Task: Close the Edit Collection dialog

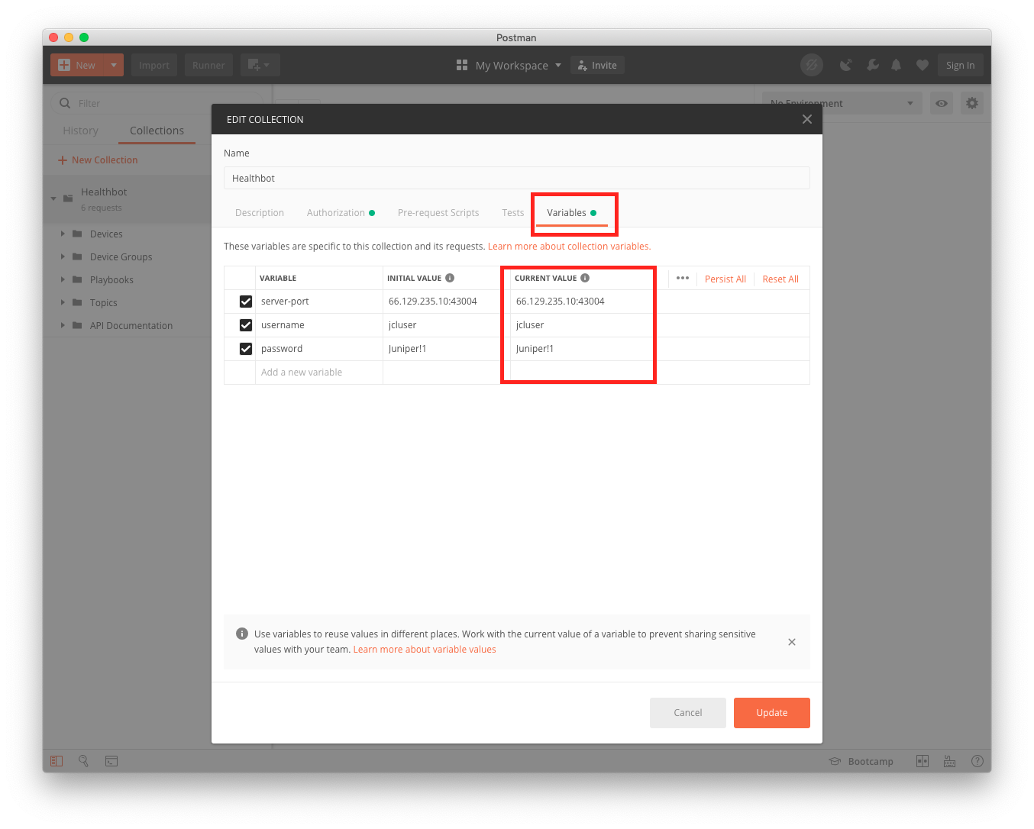Action: tap(806, 119)
